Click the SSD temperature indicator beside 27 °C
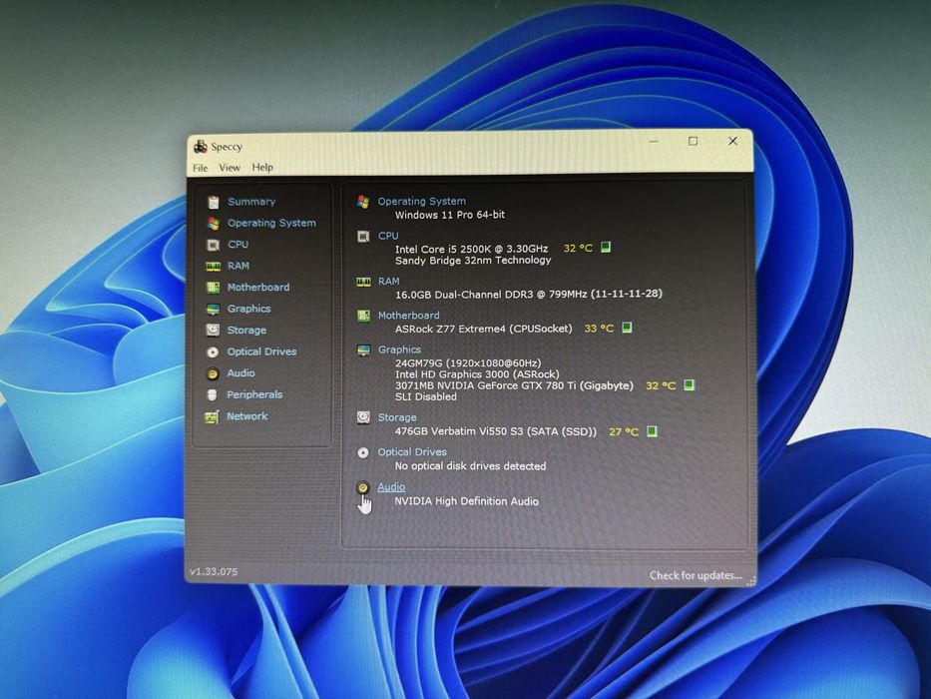The width and height of the screenshot is (931, 699). [x=652, y=431]
